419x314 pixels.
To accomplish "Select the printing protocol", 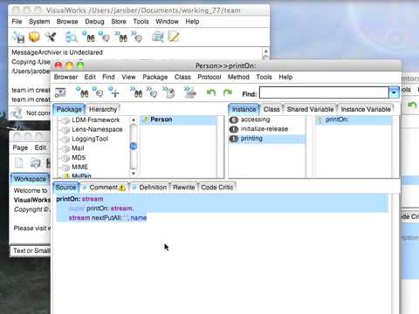I will [x=267, y=139].
